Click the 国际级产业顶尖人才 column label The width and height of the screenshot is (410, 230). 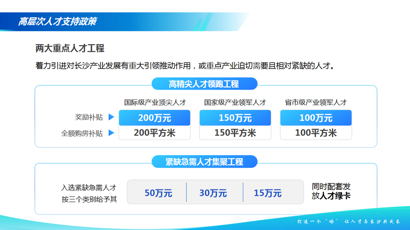(x=155, y=102)
